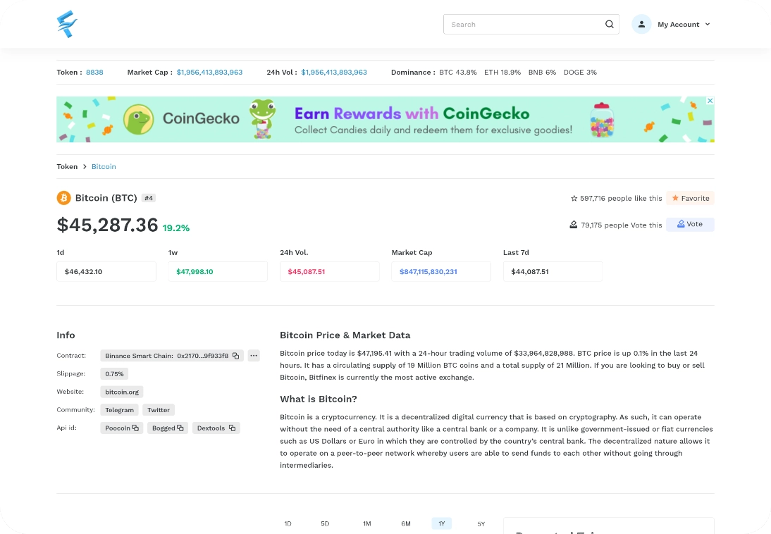Copy the Bogged API id
This screenshot has height=534, width=771.
click(x=180, y=428)
